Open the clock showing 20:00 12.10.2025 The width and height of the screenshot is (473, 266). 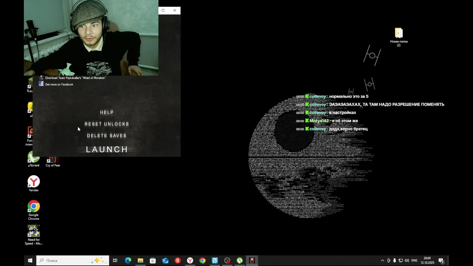(427, 260)
